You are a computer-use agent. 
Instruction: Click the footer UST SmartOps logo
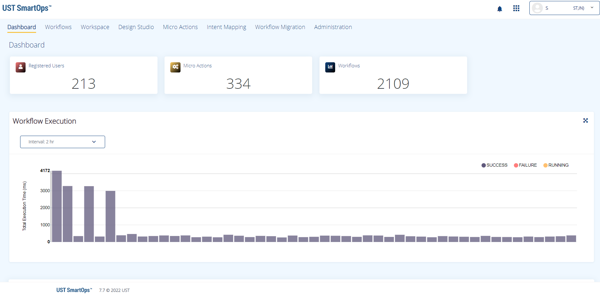74,290
